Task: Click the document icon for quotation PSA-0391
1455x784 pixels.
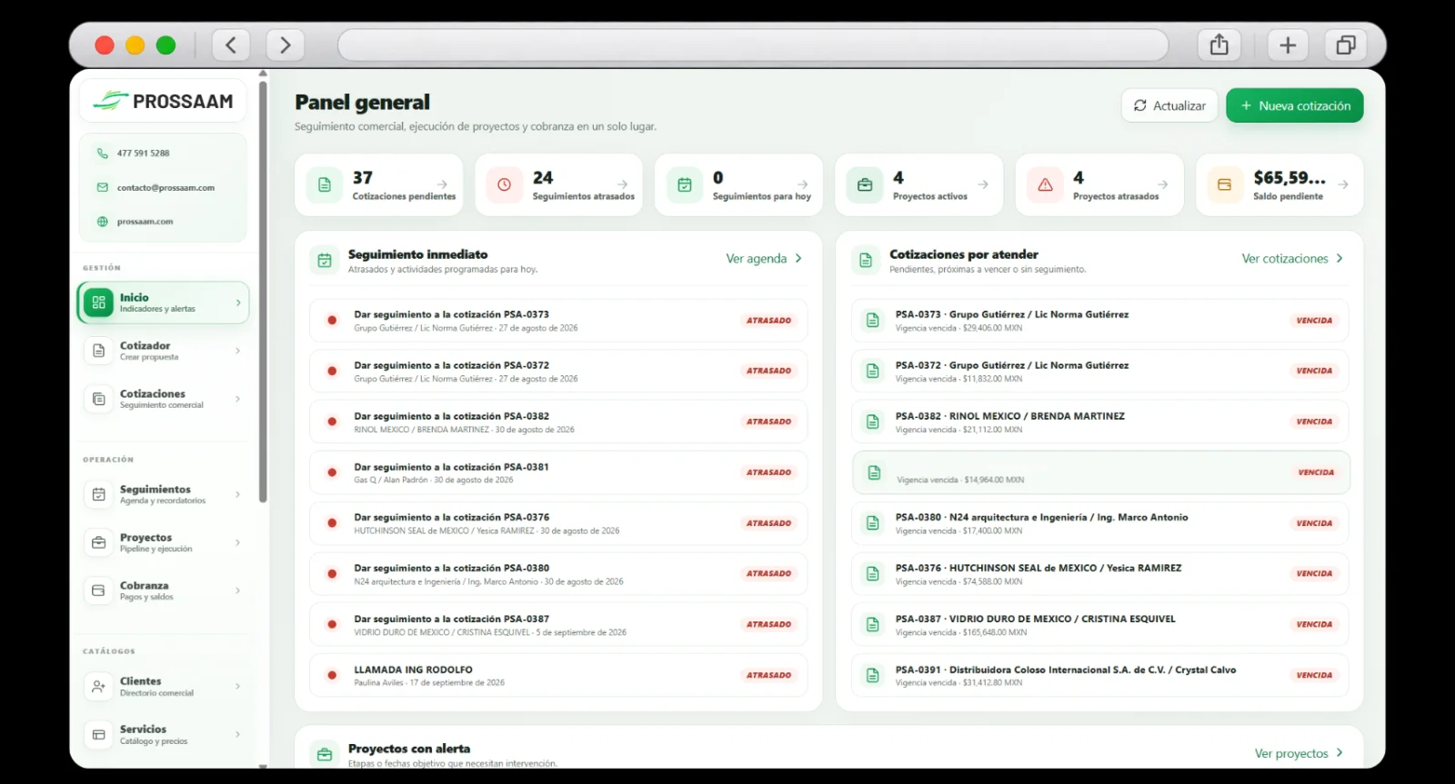Action: [873, 675]
